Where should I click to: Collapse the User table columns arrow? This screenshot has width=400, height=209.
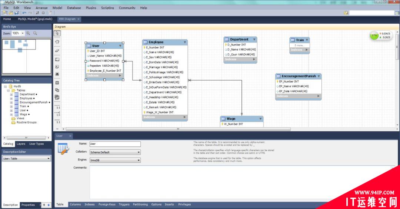120,46
